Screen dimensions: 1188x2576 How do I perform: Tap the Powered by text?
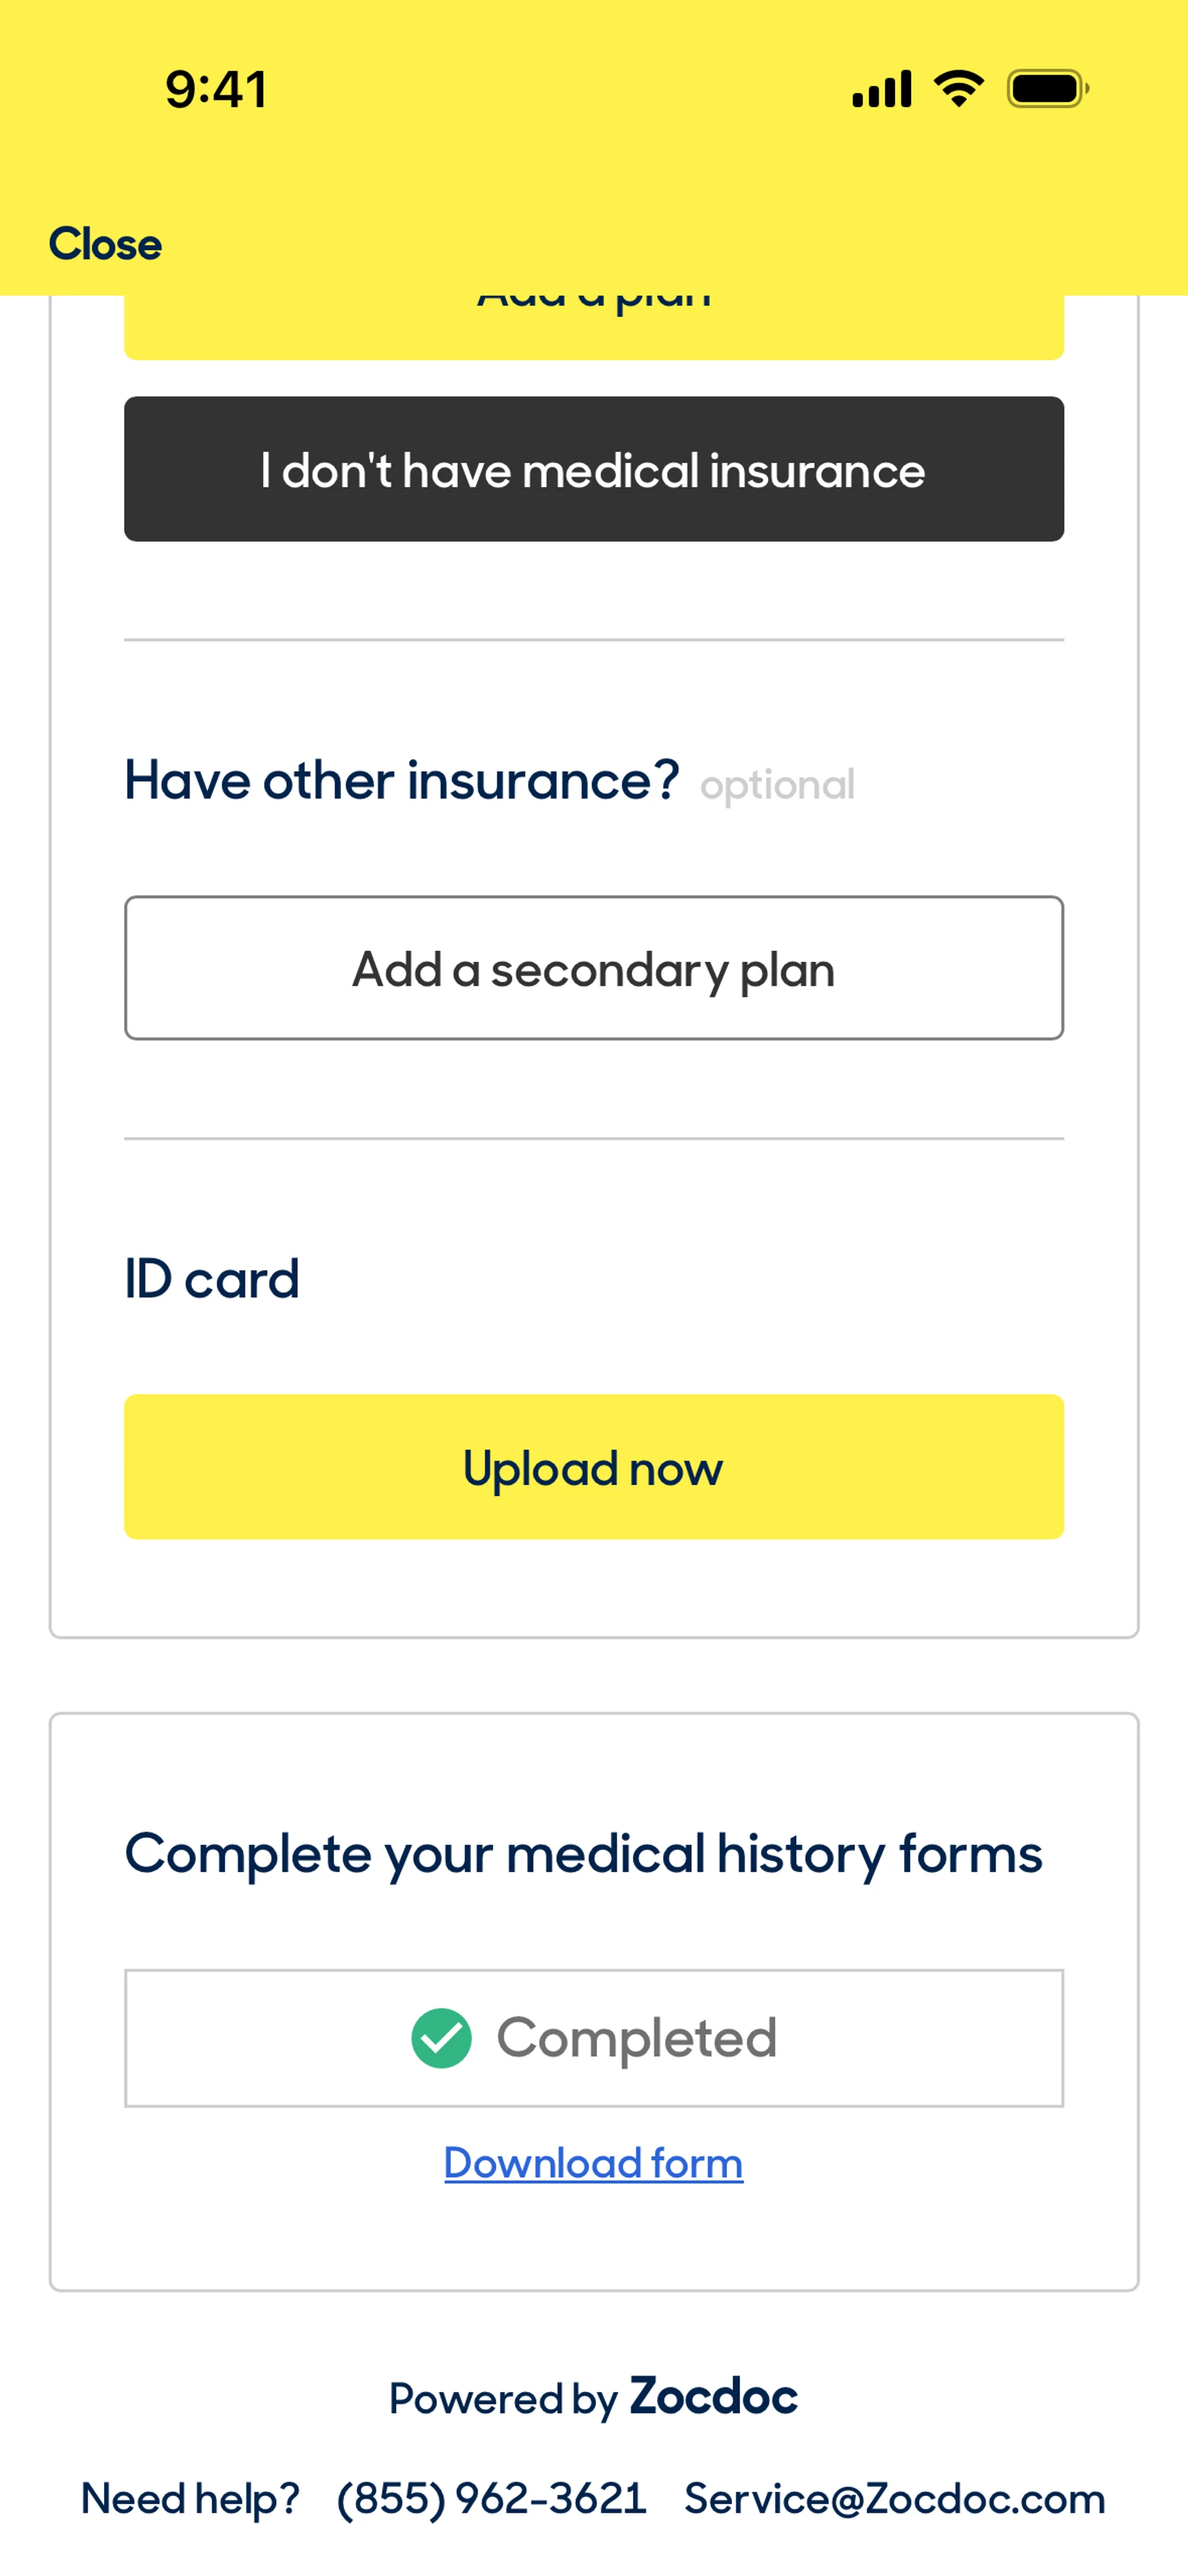tap(503, 2399)
